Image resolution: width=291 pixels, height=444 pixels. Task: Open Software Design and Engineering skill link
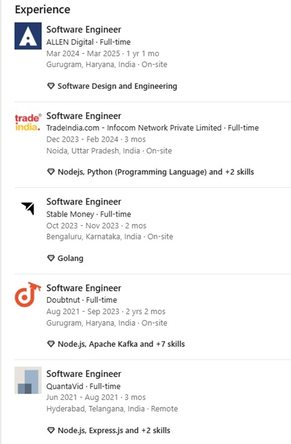point(117,86)
